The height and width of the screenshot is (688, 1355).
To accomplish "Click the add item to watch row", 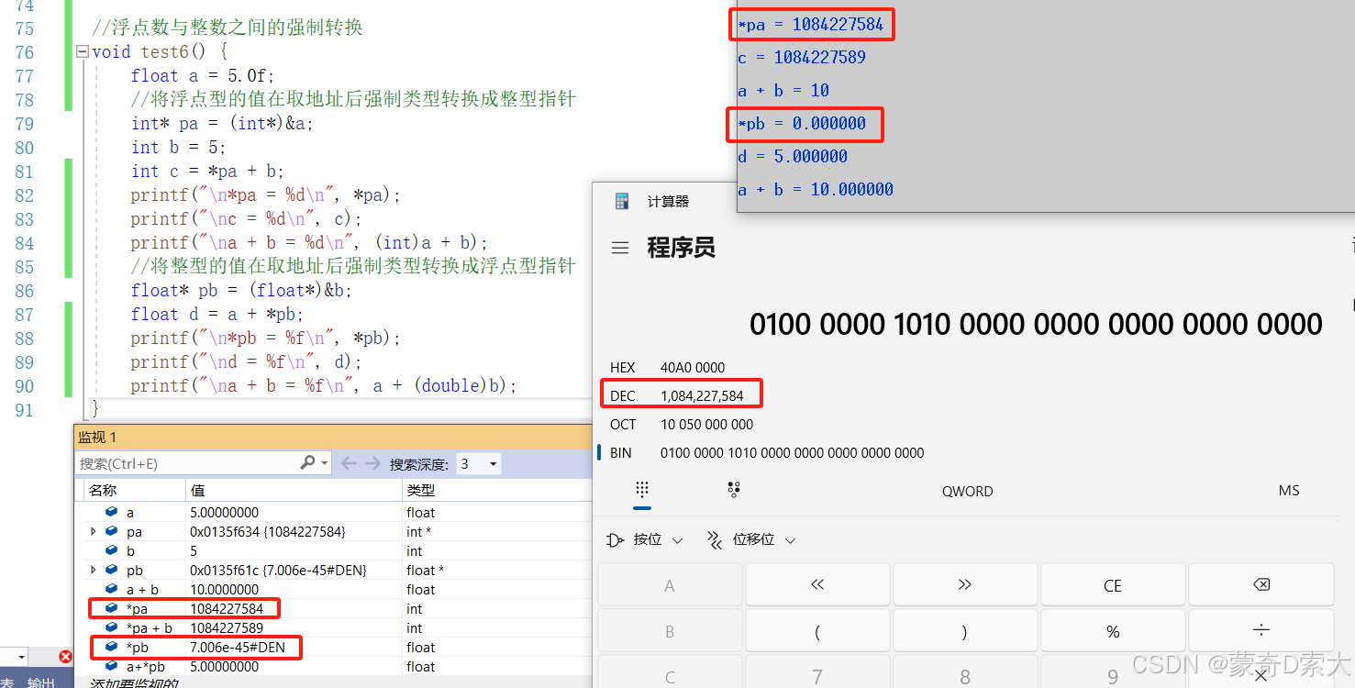I will click(133, 683).
